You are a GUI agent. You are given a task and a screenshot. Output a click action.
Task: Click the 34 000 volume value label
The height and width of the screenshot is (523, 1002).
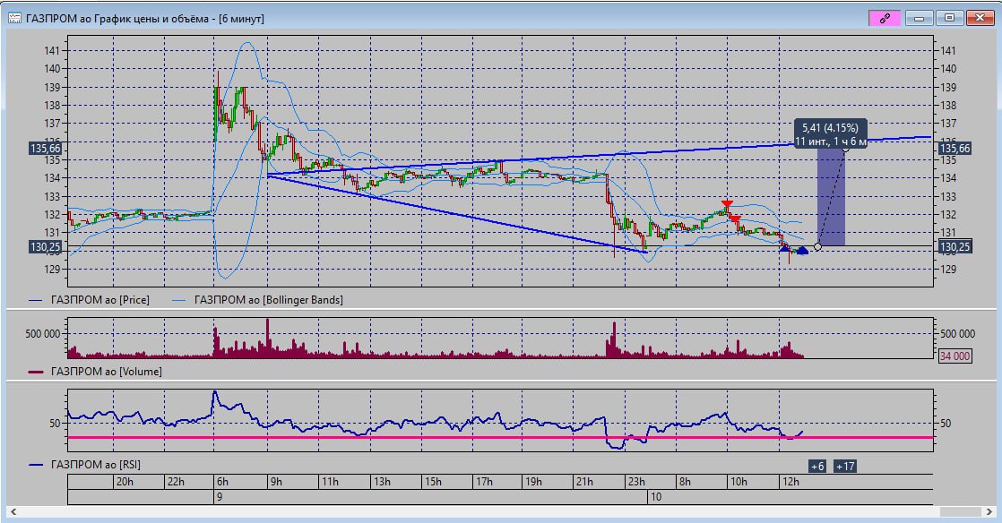click(954, 356)
